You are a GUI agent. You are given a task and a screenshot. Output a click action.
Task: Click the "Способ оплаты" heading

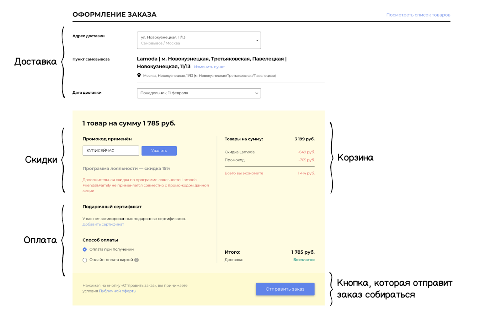100,240
